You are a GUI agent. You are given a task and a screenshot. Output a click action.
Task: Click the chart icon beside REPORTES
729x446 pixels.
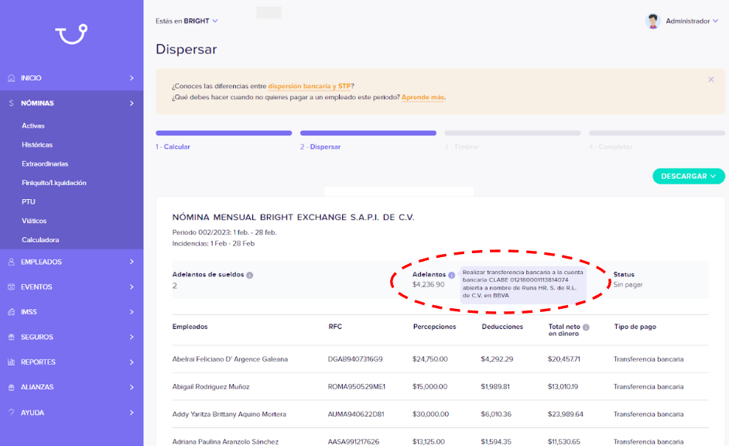coord(11,362)
